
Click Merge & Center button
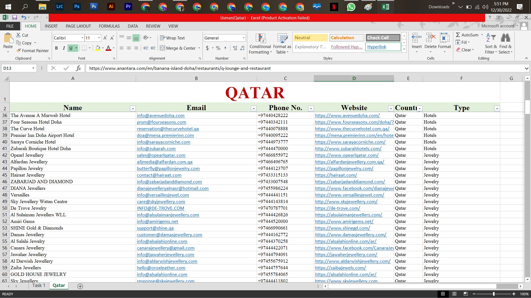[178, 48]
